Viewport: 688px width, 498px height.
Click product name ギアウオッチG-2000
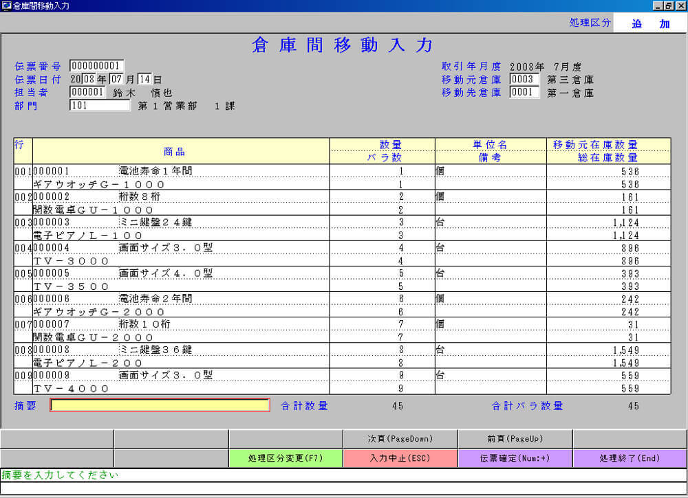(98, 312)
